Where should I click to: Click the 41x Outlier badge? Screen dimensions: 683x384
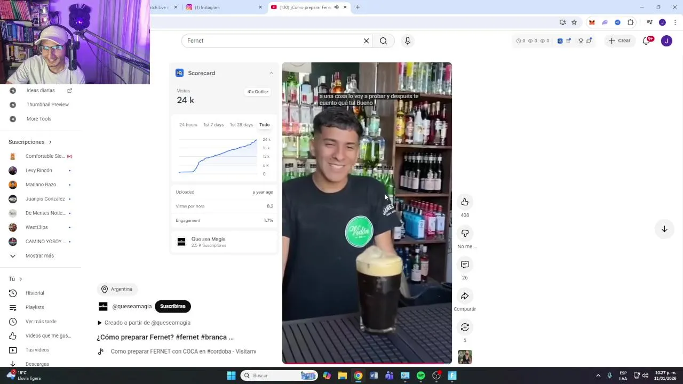point(258,92)
